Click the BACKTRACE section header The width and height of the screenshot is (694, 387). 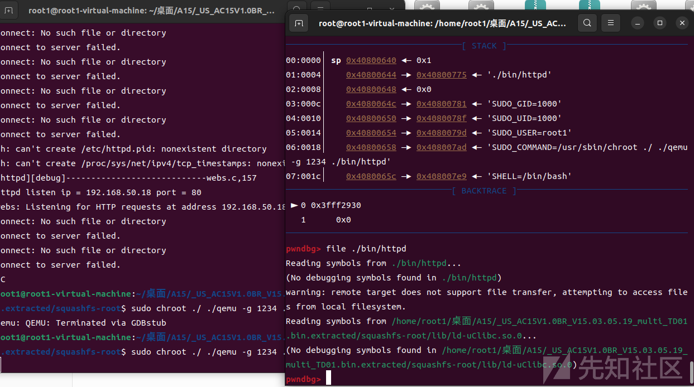484,191
